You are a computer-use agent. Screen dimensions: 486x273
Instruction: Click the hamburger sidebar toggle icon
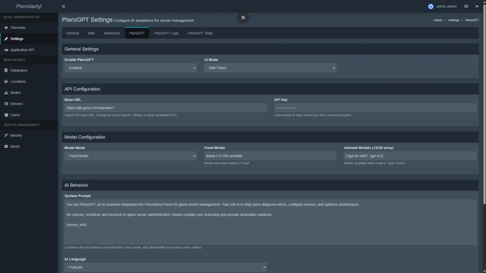pos(64,6)
